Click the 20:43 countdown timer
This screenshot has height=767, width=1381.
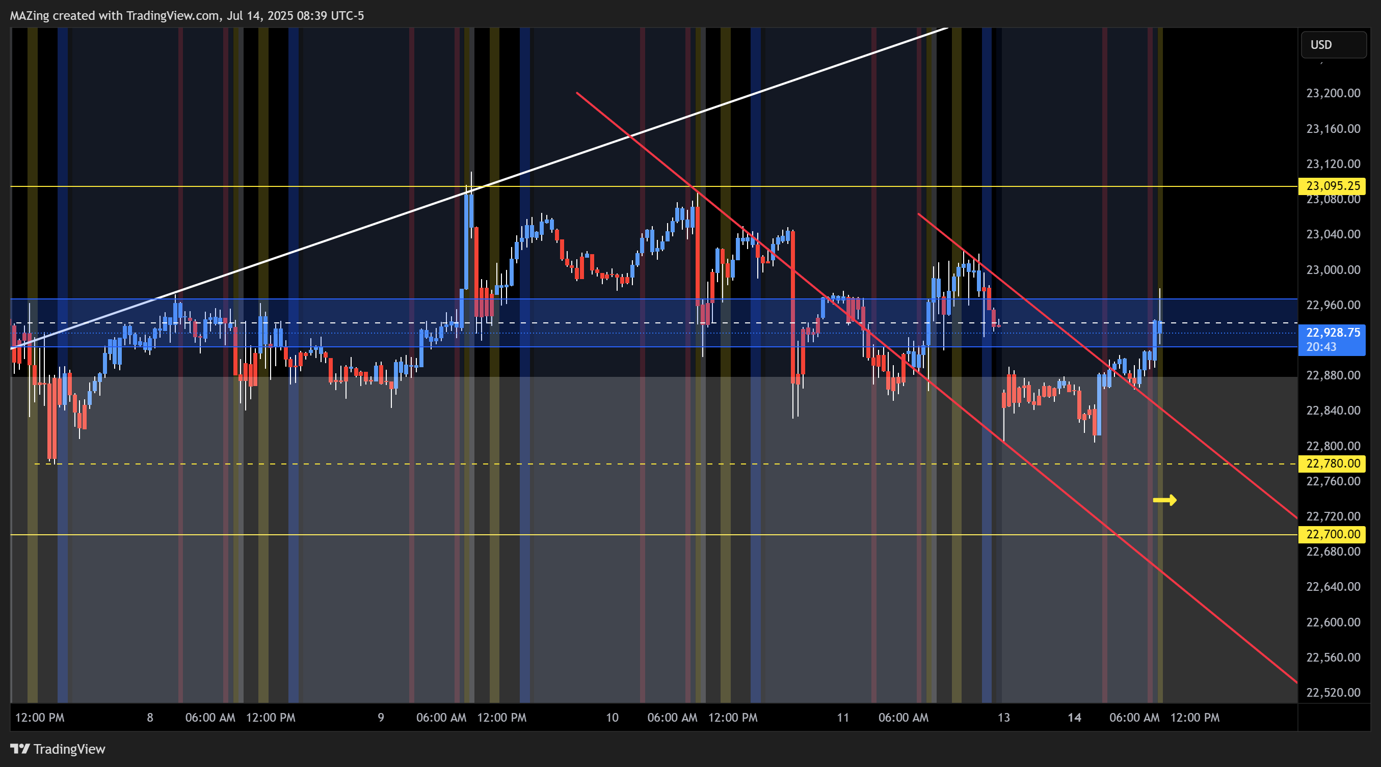pos(1321,346)
